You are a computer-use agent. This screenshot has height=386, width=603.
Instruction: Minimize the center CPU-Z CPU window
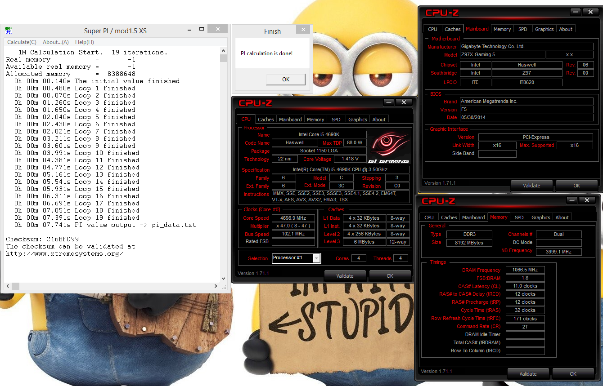[x=389, y=102]
